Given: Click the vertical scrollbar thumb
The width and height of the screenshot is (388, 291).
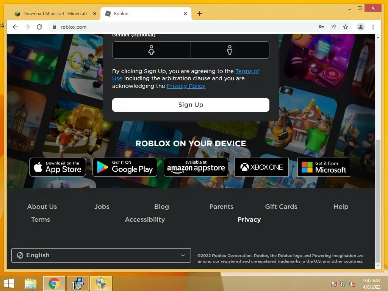Looking at the screenshot, I should 378,201.
